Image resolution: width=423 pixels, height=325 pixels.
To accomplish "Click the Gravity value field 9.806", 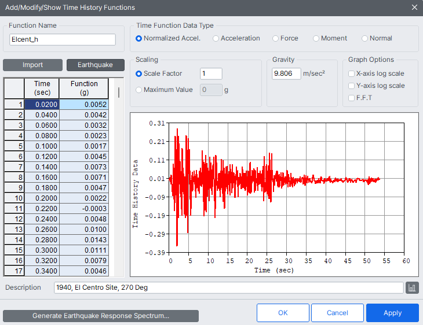I will pyautogui.click(x=286, y=73).
